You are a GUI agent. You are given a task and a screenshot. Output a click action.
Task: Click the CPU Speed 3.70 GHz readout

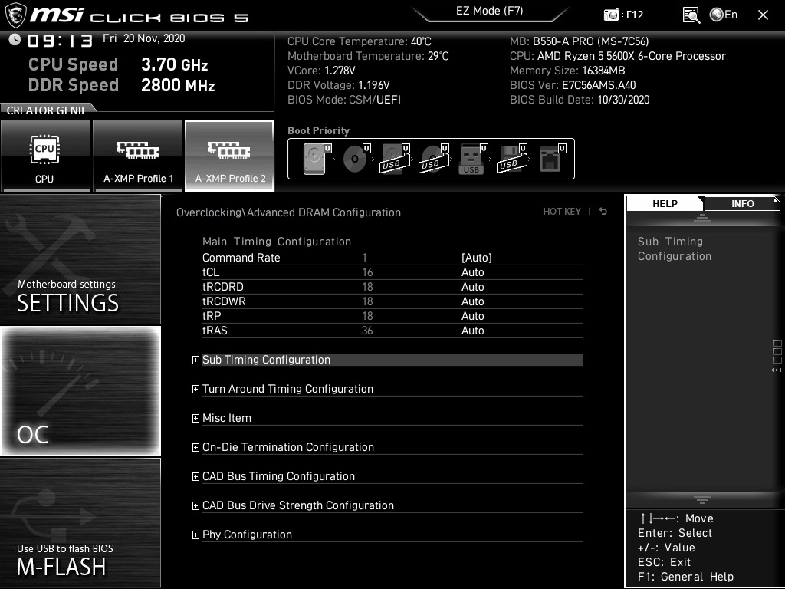pyautogui.click(x=118, y=64)
